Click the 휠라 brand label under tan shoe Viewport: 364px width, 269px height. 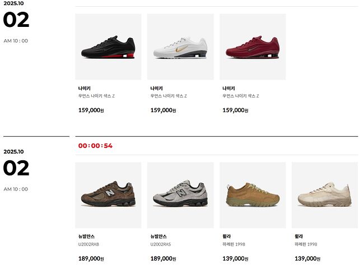coord(227,236)
